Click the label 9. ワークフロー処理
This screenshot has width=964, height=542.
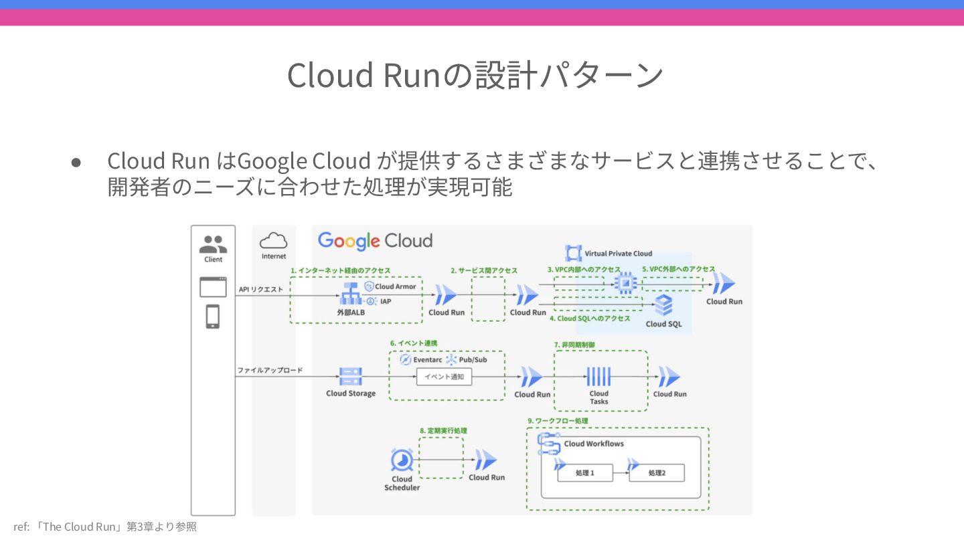pos(558,421)
